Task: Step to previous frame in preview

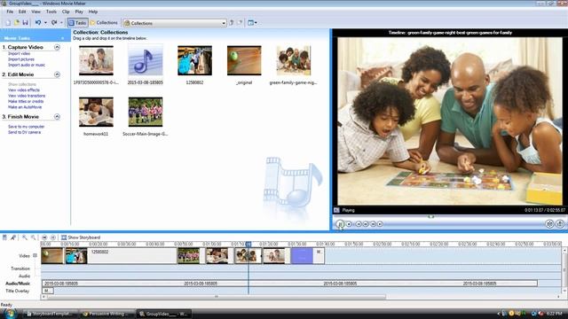Action: click(x=366, y=224)
